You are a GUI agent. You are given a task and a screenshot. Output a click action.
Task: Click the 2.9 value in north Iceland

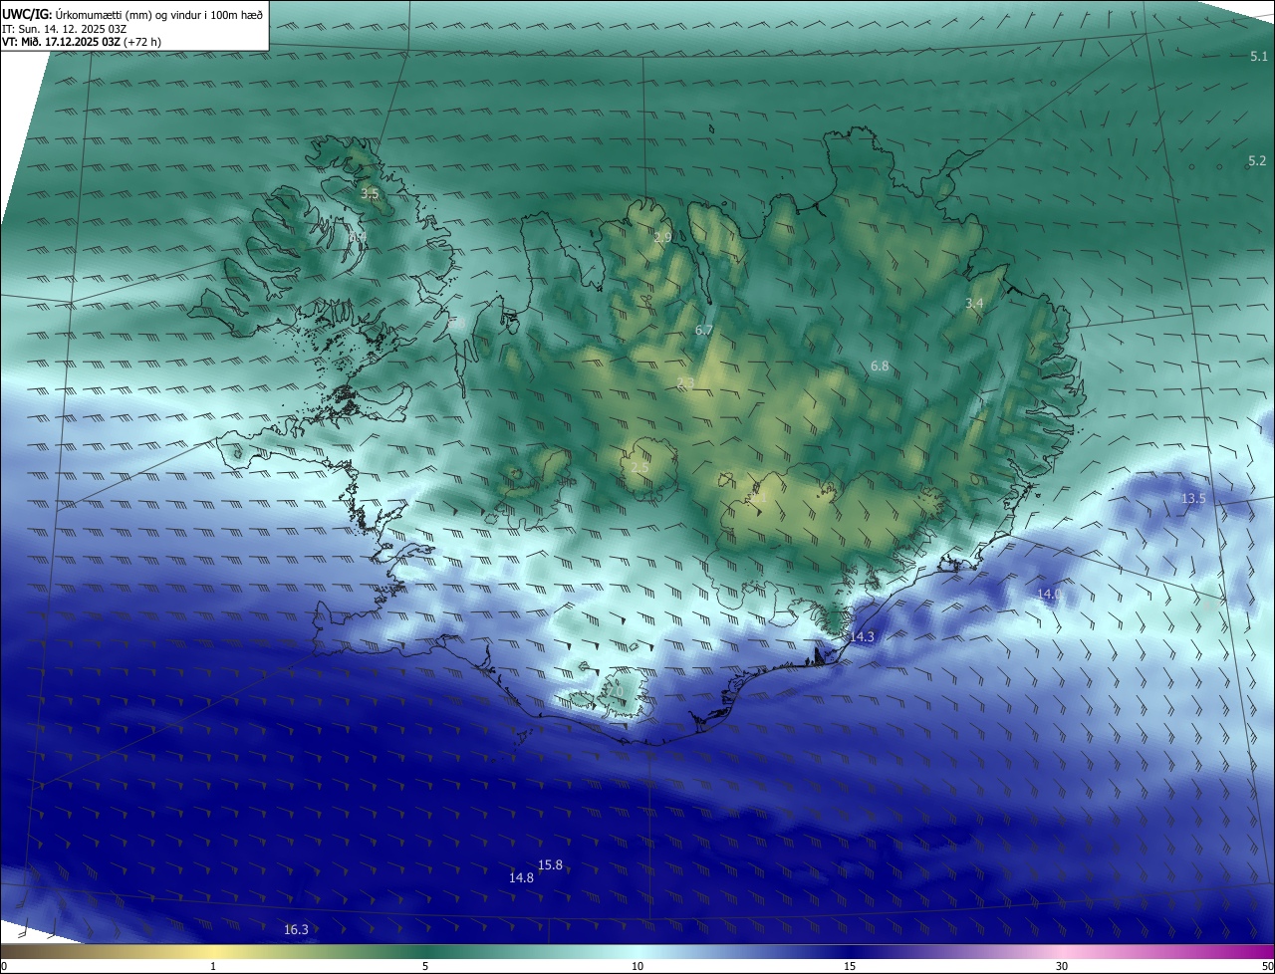[662, 237]
